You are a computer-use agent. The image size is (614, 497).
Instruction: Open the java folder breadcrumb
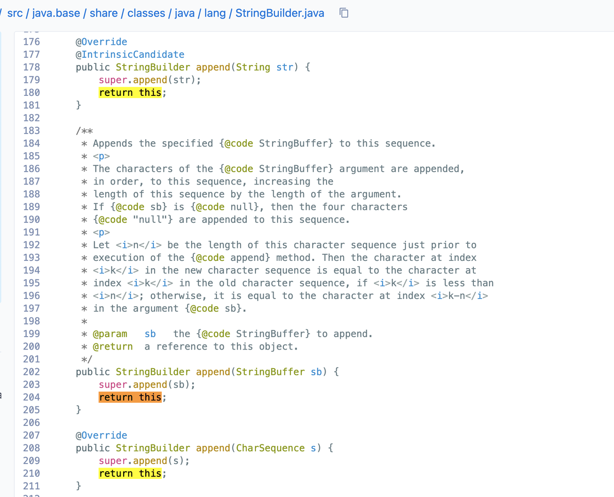tap(184, 13)
